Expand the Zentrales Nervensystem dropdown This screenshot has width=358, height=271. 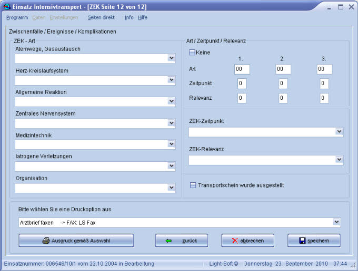coord(95,123)
